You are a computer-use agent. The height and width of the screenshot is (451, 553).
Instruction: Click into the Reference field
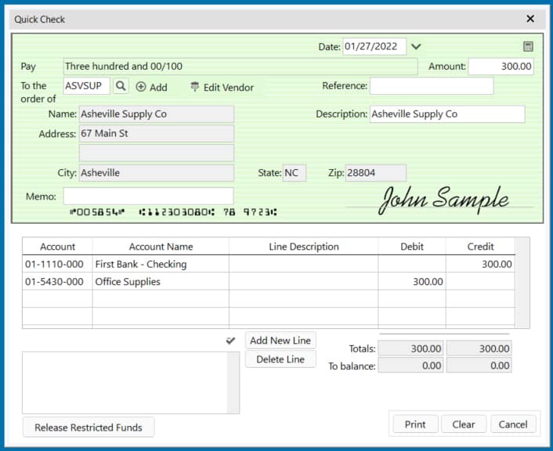click(x=432, y=86)
